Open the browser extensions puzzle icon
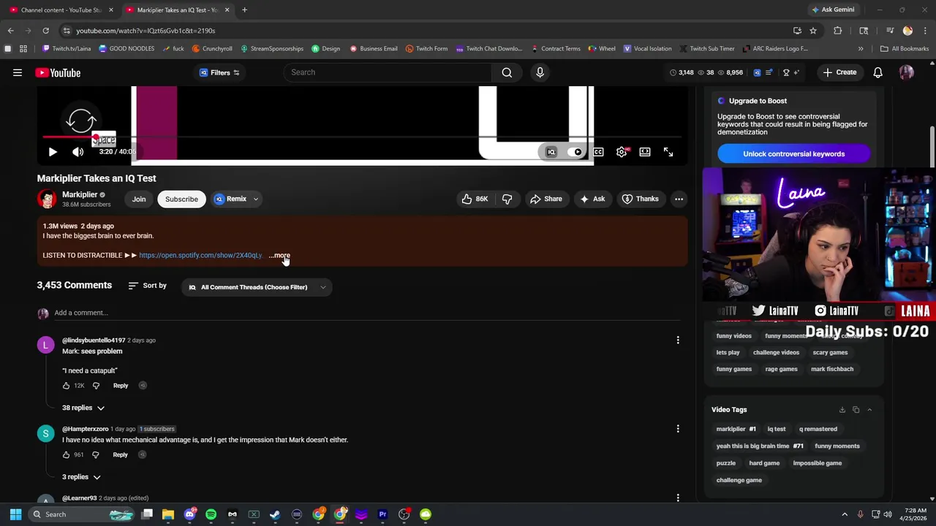Screen dimensions: 936x526 point(838,31)
